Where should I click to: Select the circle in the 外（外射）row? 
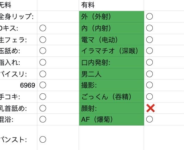coord(149,17)
